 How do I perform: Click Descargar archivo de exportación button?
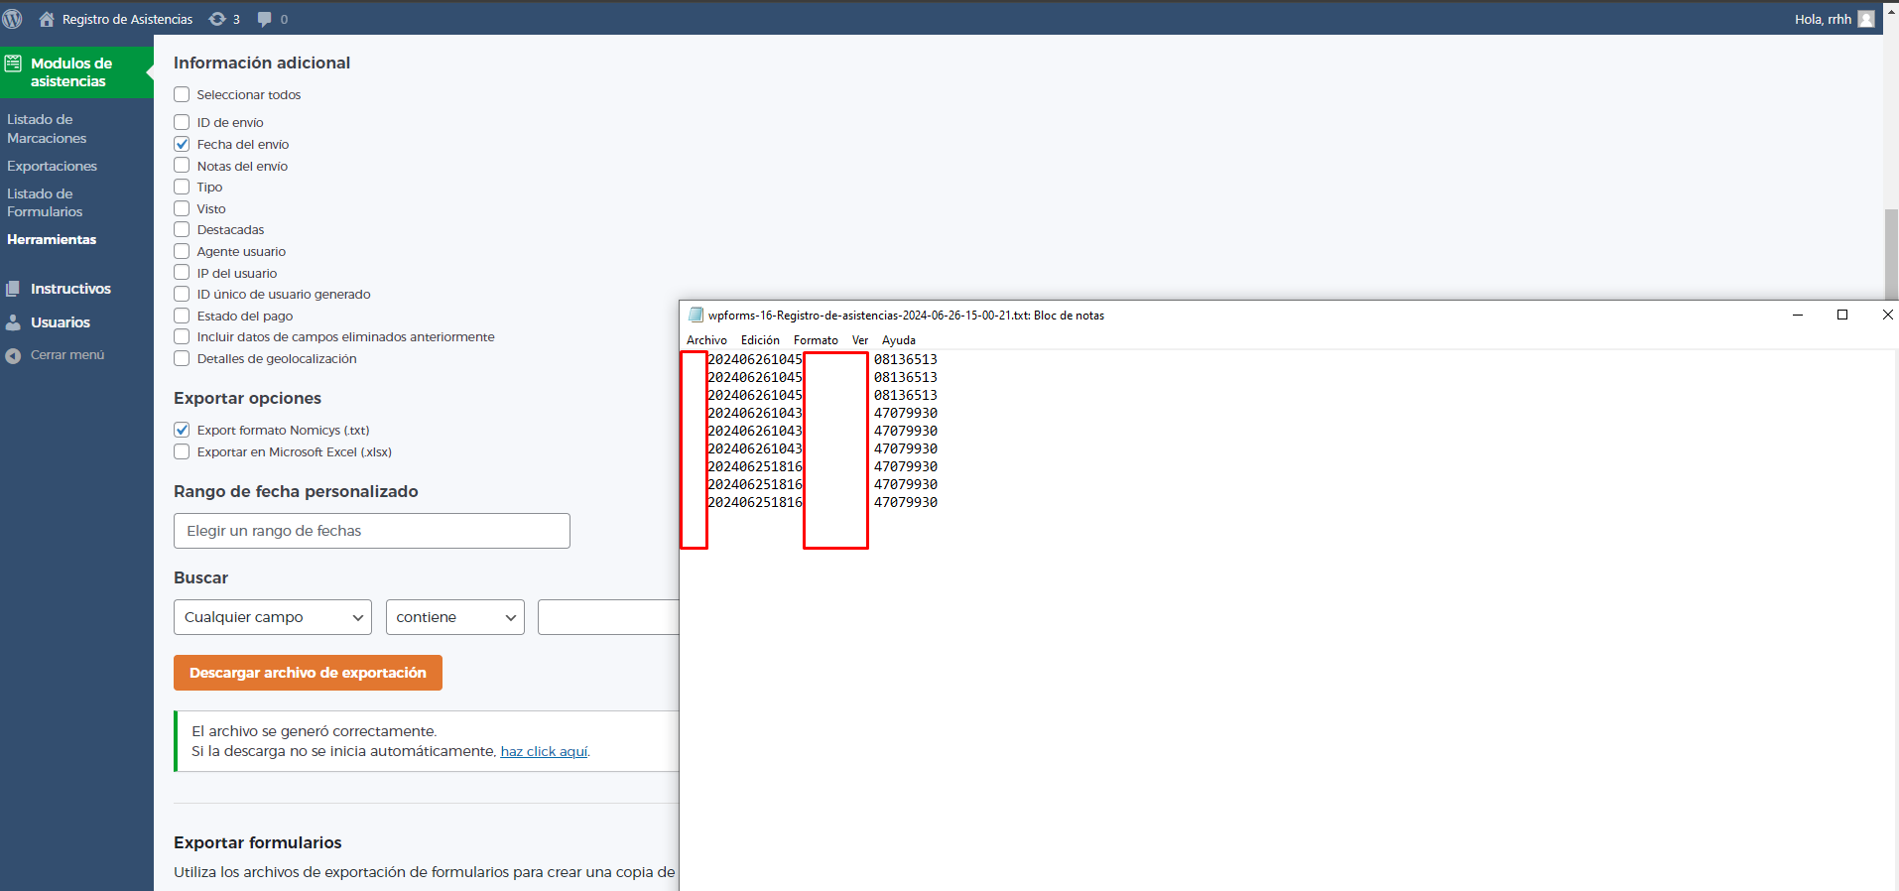(308, 673)
